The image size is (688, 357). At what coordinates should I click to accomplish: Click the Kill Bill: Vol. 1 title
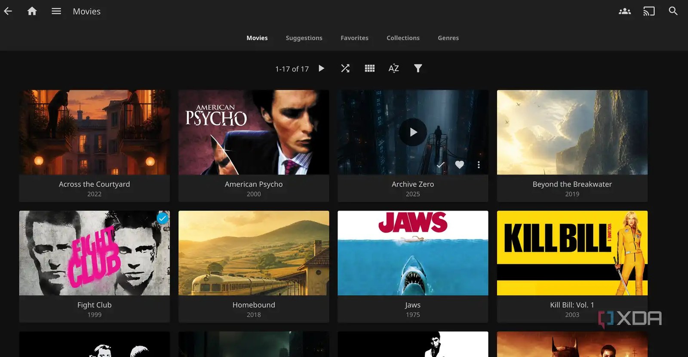tap(572, 305)
